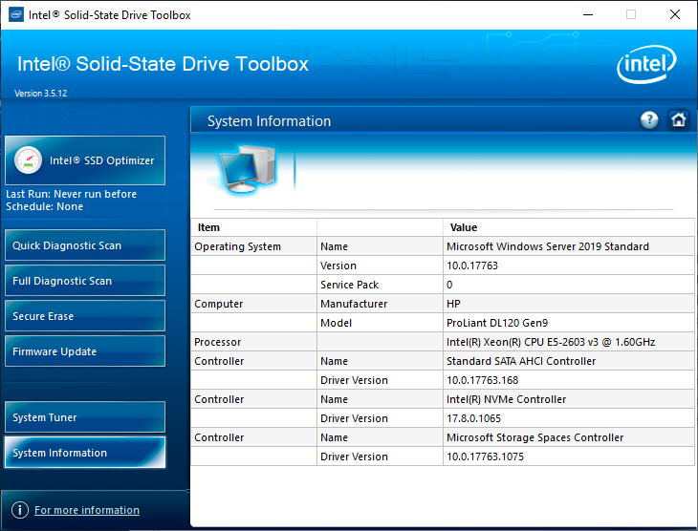Go to home via house icon
Image resolution: width=698 pixels, height=531 pixels.
(x=678, y=120)
